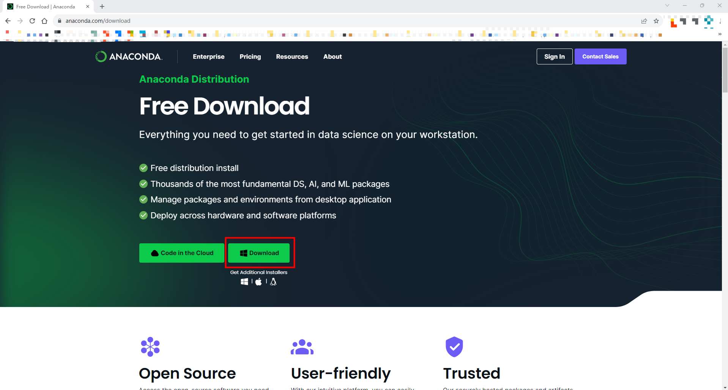
Task: Choose the Apple macOS installer icon
Action: point(258,282)
